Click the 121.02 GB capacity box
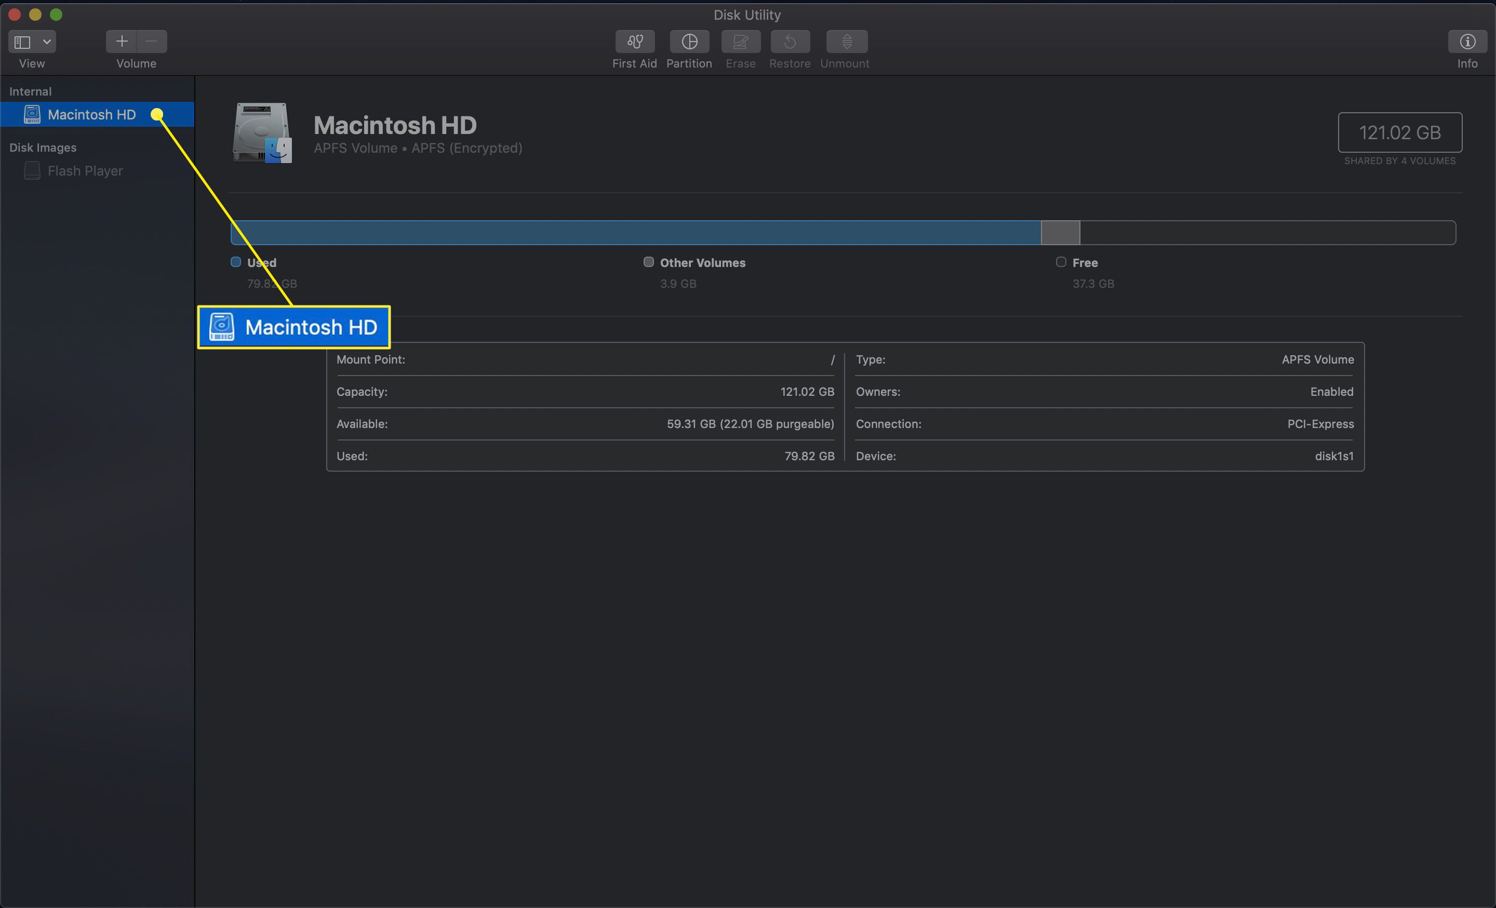Viewport: 1496px width, 908px height. (x=1400, y=132)
